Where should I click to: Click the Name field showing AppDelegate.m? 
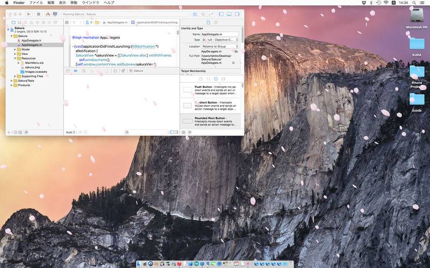pyautogui.click(x=220, y=34)
